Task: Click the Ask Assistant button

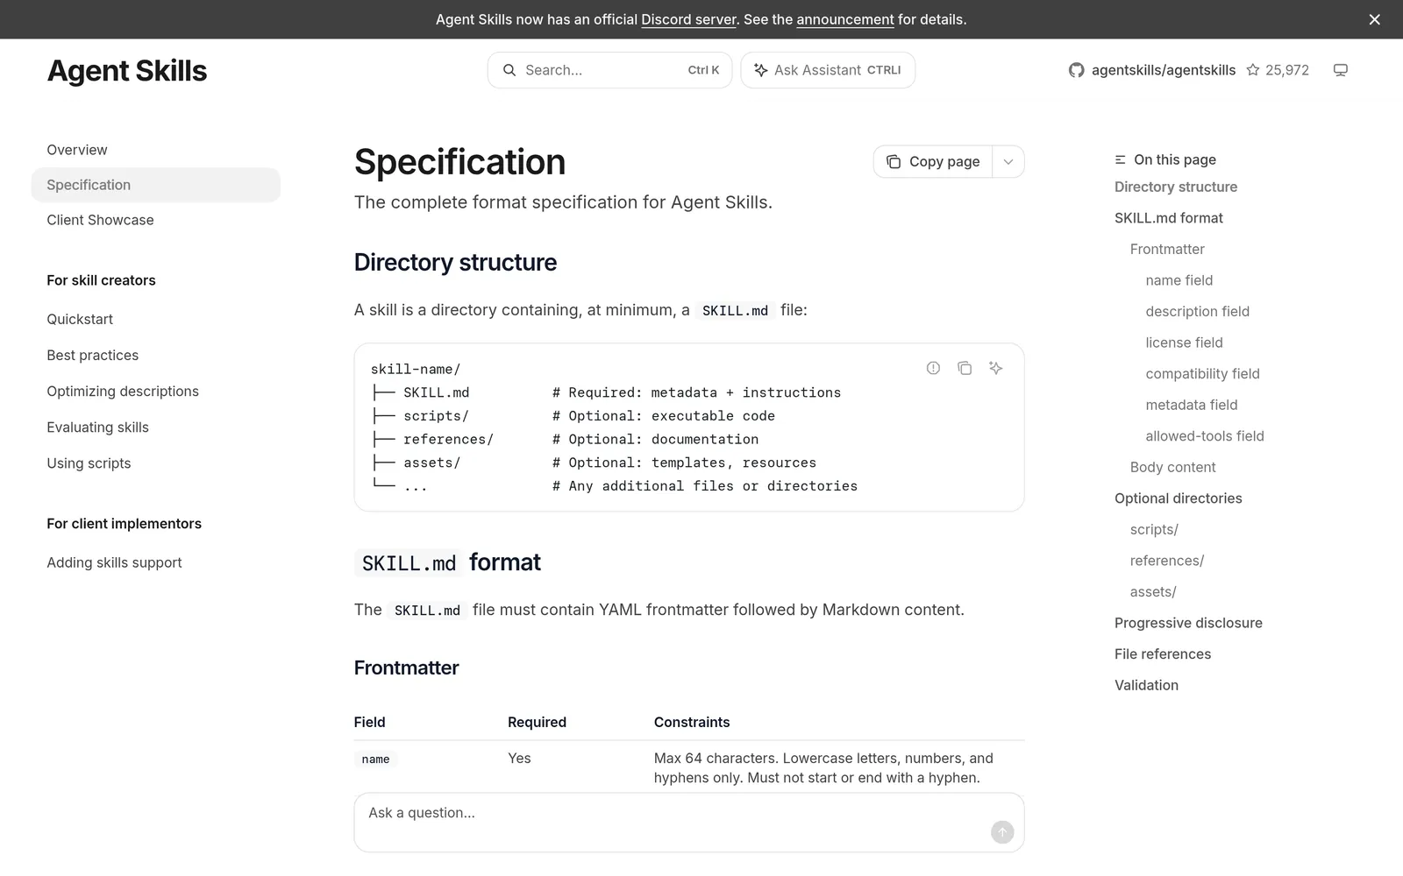Action: 828,70
